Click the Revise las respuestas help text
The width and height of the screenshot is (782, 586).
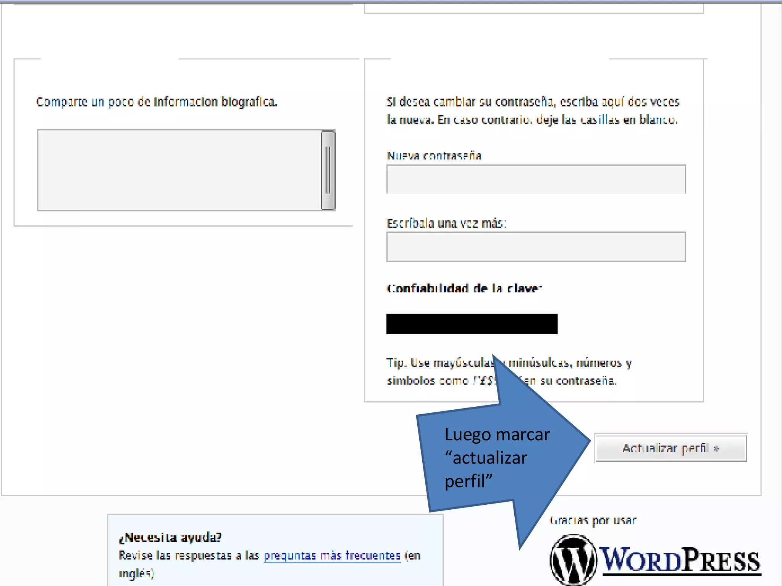[189, 555]
